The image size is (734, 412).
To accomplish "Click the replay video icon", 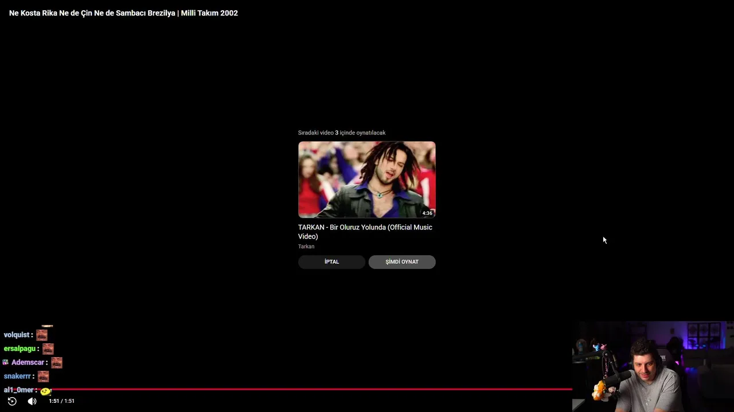I will [12, 401].
